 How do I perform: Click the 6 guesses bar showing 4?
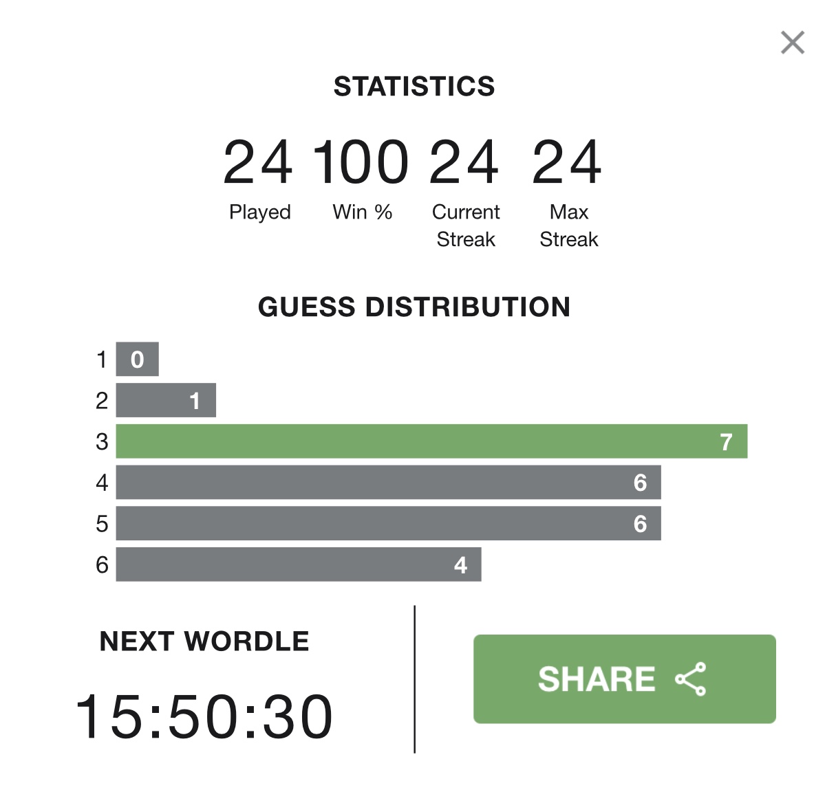299,564
